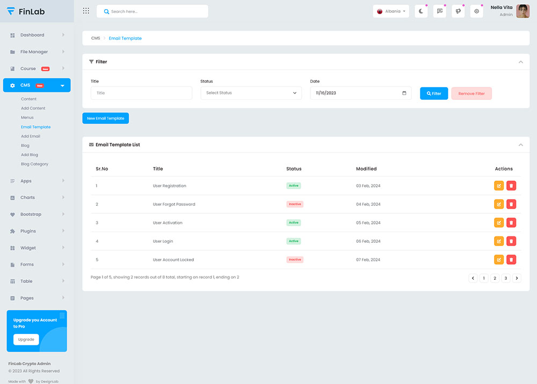The image size is (537, 384).
Task: Open the Select Status dropdown
Action: tap(251, 93)
